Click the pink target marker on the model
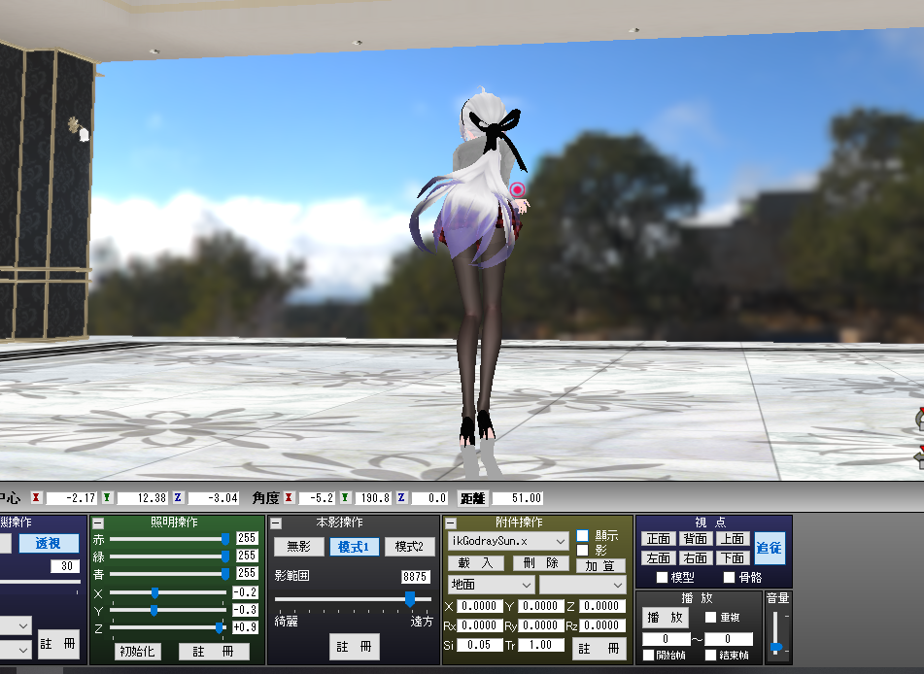The height and width of the screenshot is (674, 924). point(517,189)
